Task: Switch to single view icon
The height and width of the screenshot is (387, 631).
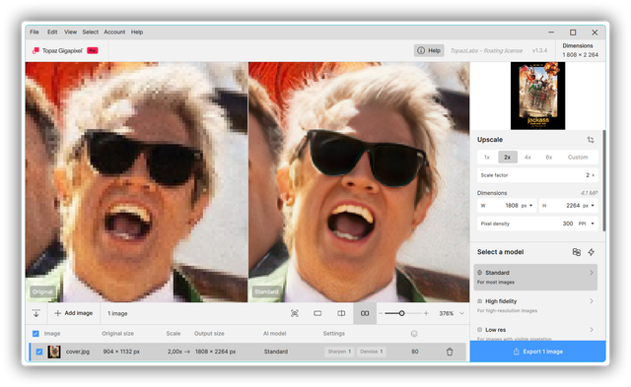Action: pyautogui.click(x=317, y=313)
